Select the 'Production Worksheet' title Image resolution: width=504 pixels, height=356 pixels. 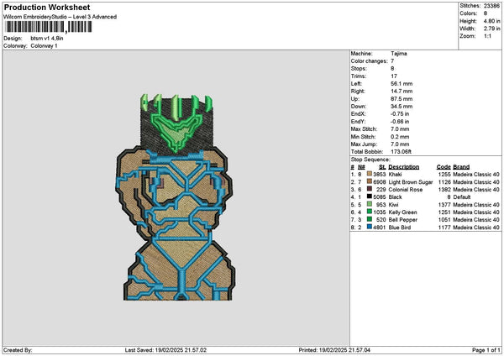(47, 8)
